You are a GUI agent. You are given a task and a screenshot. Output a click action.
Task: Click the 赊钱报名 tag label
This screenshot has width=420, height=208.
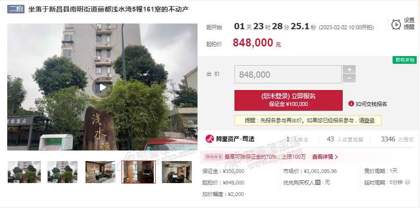(214, 157)
